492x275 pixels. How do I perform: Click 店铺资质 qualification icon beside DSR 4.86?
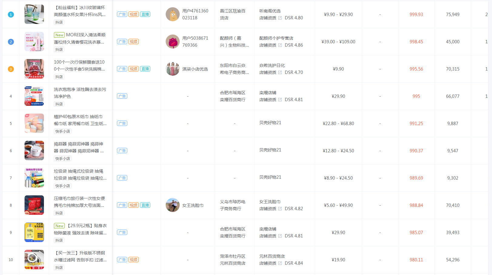(x=280, y=45)
